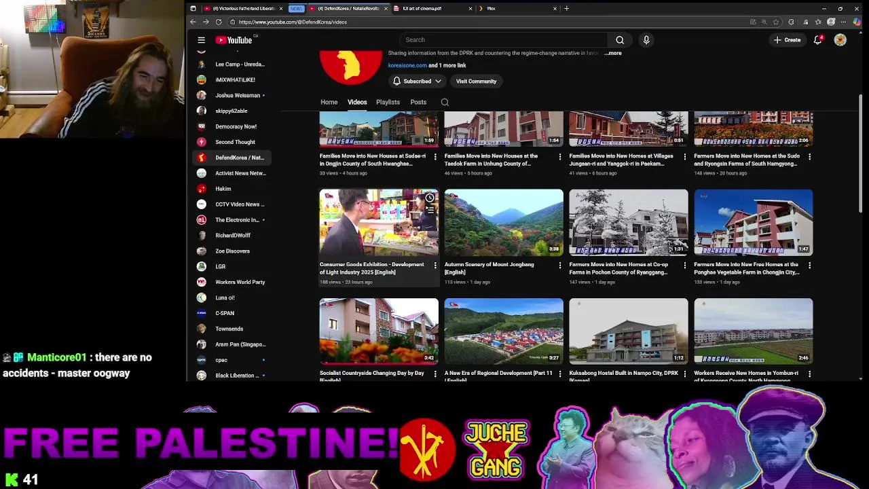The image size is (869, 489).
Task: Search within the channel using magnifier icon
Action: (x=445, y=102)
